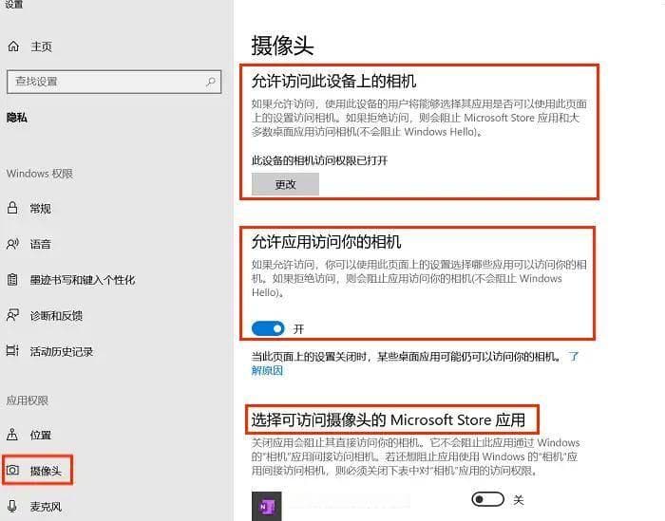The image size is (665, 521).
Task: Click the 允许应用访问你的相机 heading
Action: (326, 242)
